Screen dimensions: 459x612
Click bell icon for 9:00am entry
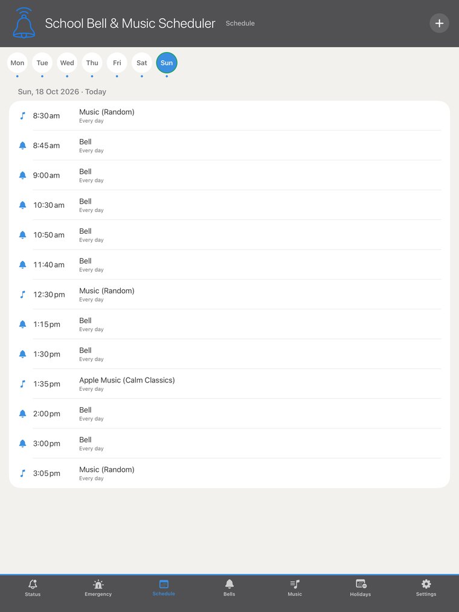tap(22, 175)
